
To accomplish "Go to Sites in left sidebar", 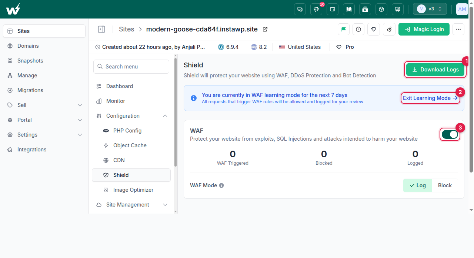I will coord(44,31).
